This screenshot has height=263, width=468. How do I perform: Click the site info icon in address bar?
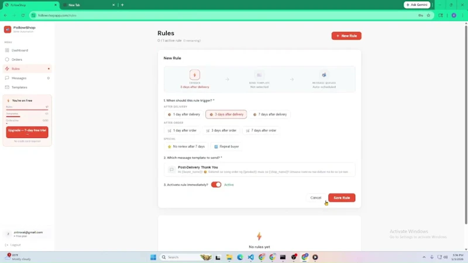coord(33,16)
